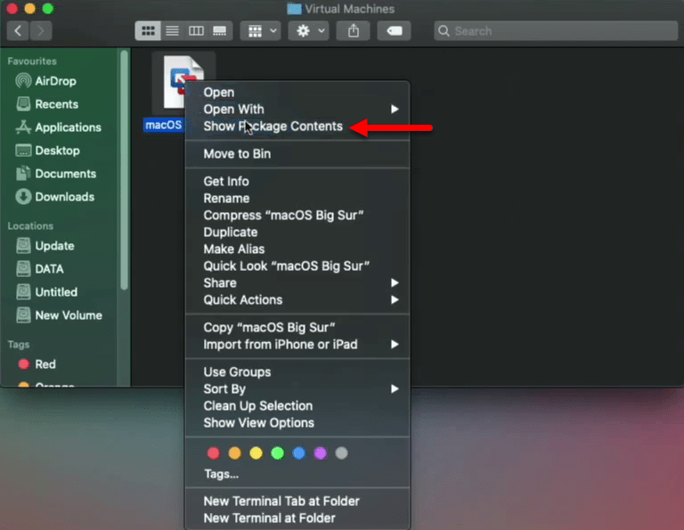Click the sidebar scrollbar

click(125, 170)
